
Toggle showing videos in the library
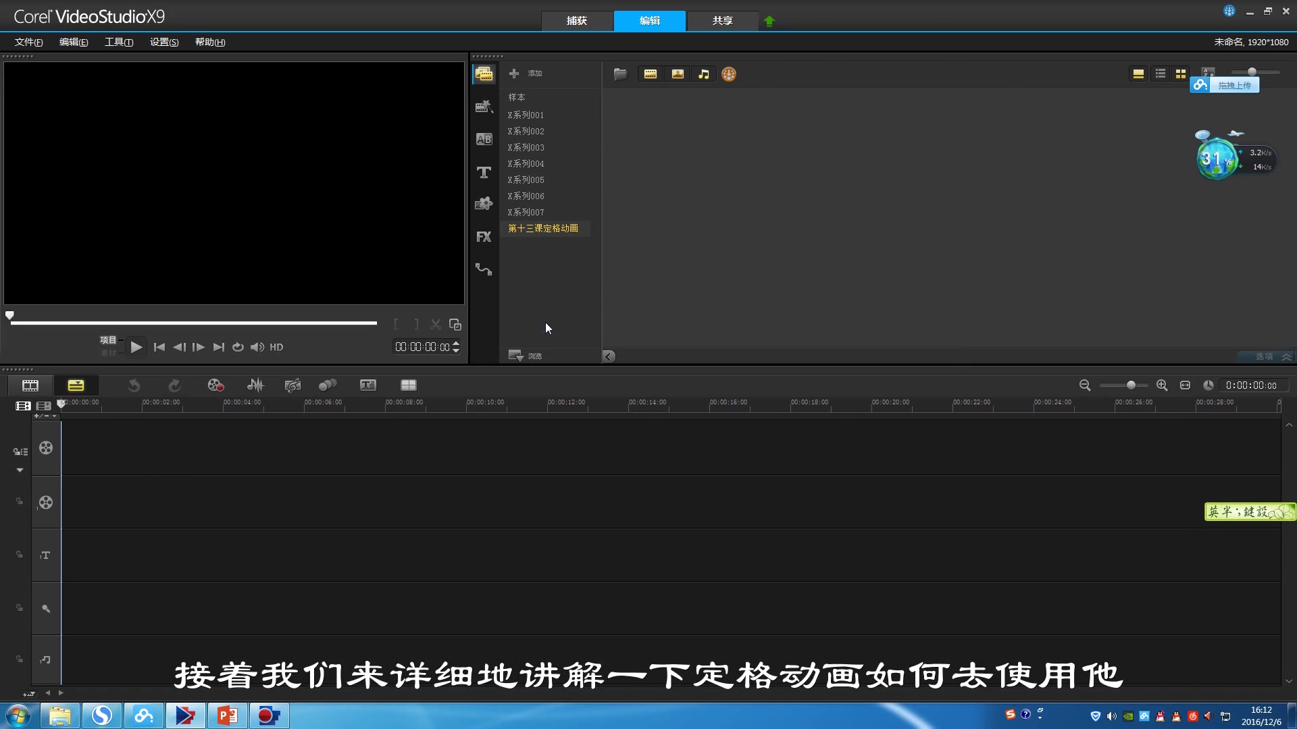(651, 74)
